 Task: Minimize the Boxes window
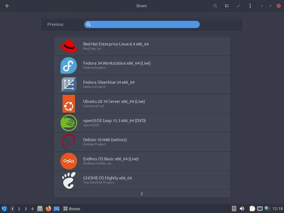[262, 6]
